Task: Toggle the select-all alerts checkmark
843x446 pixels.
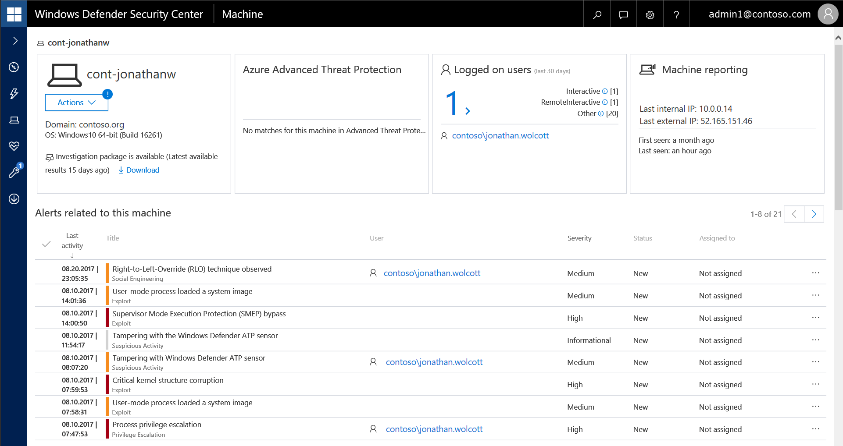Action: point(46,244)
